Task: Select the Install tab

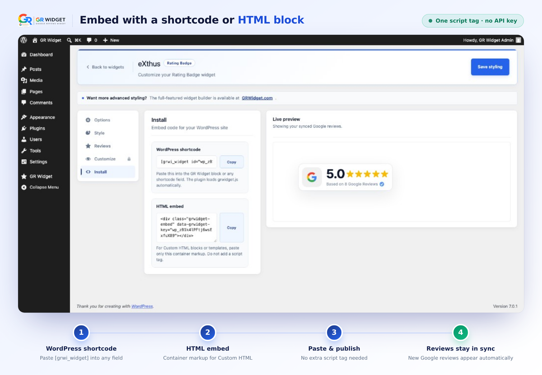Action: [x=108, y=172]
